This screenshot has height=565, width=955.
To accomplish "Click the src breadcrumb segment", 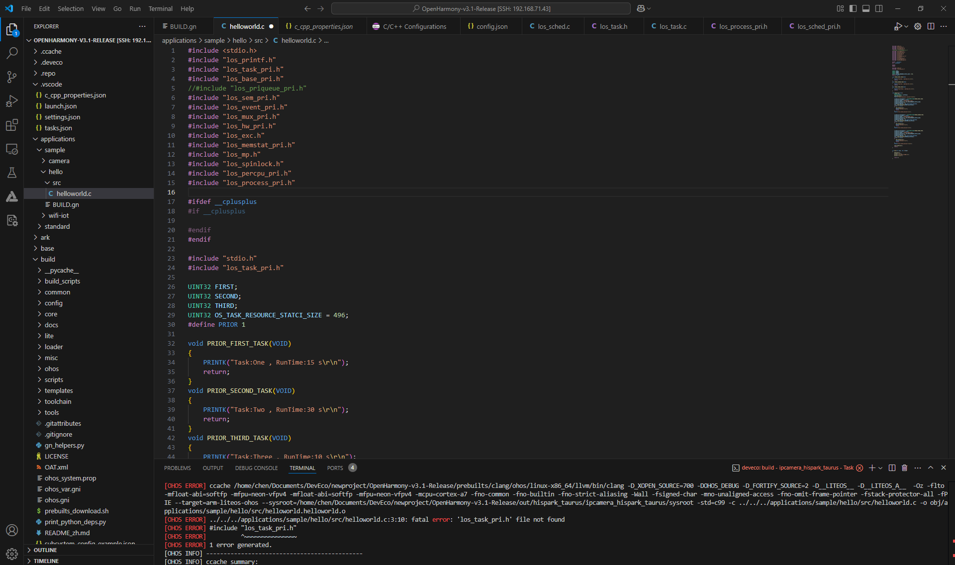I will click(259, 40).
